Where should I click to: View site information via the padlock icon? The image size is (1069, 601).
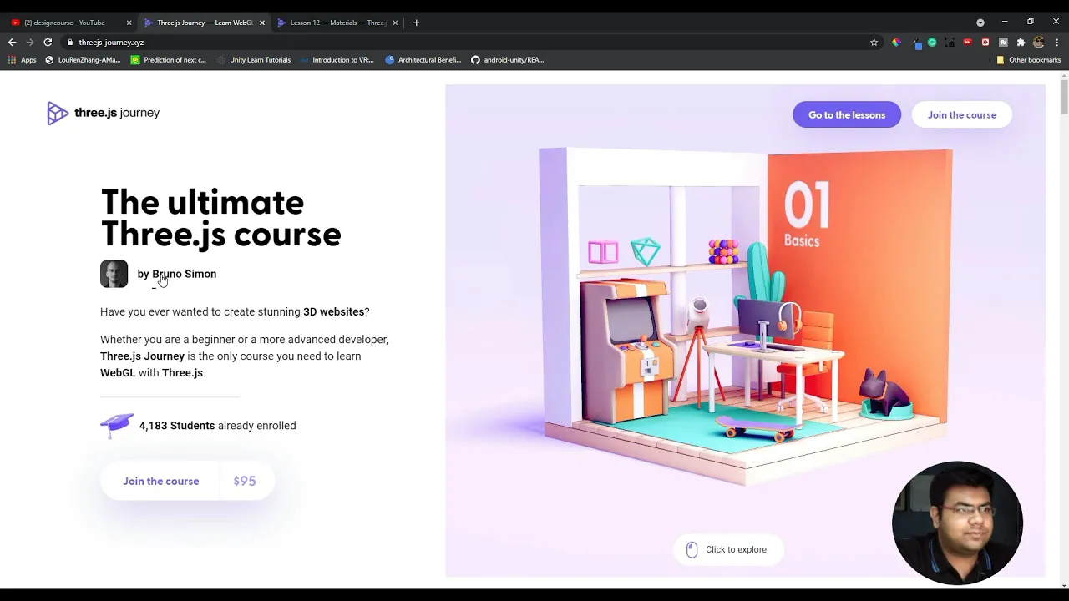click(71, 43)
